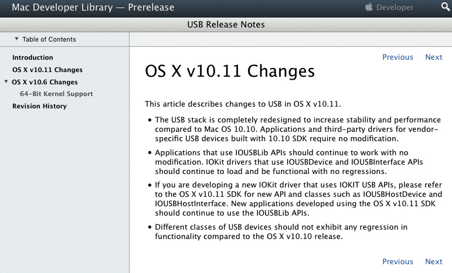452x273 pixels.
Task: Click the USB Release Notes title bar
Action: (226, 25)
